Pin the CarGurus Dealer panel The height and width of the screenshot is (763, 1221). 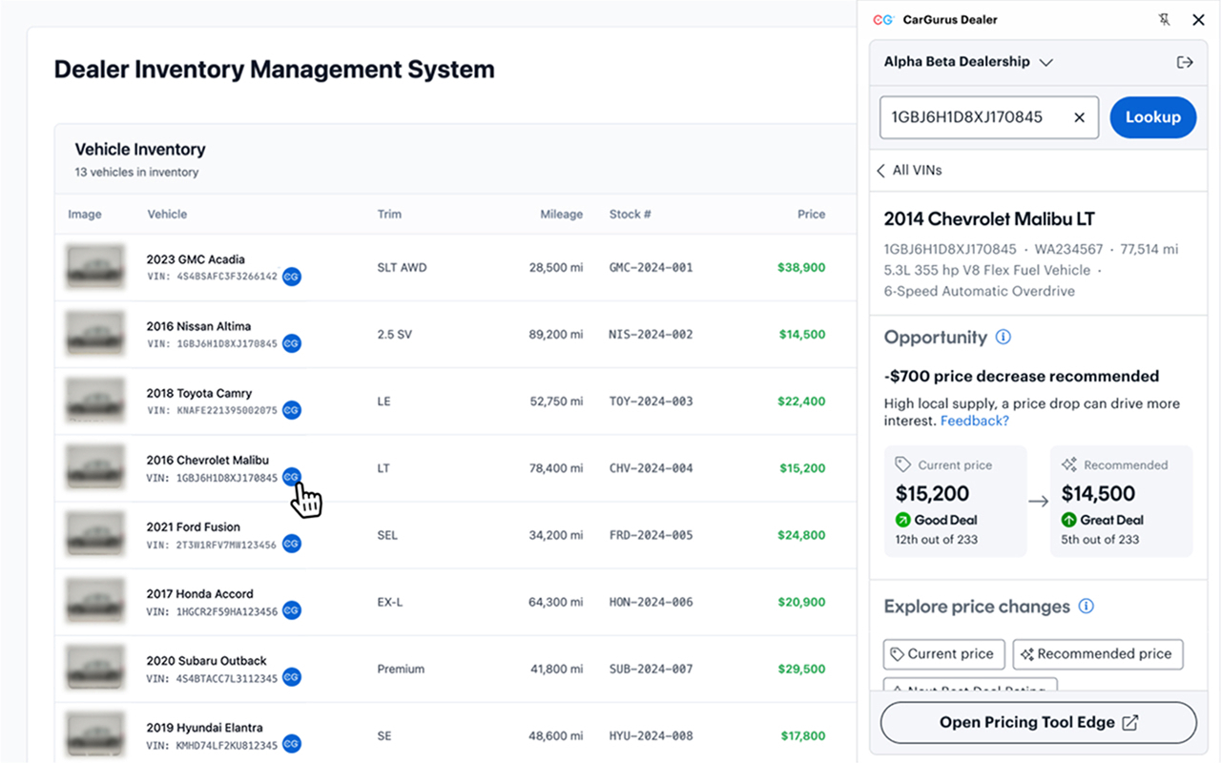coord(1164,20)
